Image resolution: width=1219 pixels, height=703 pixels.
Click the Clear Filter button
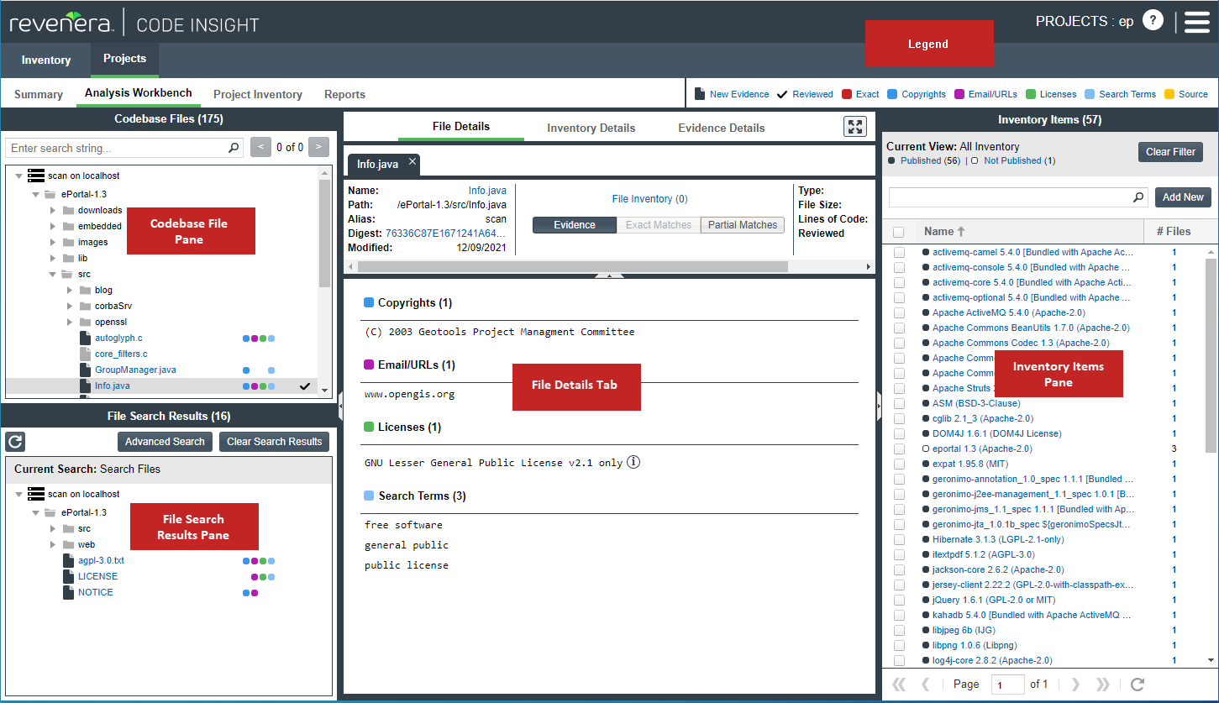click(x=1171, y=152)
